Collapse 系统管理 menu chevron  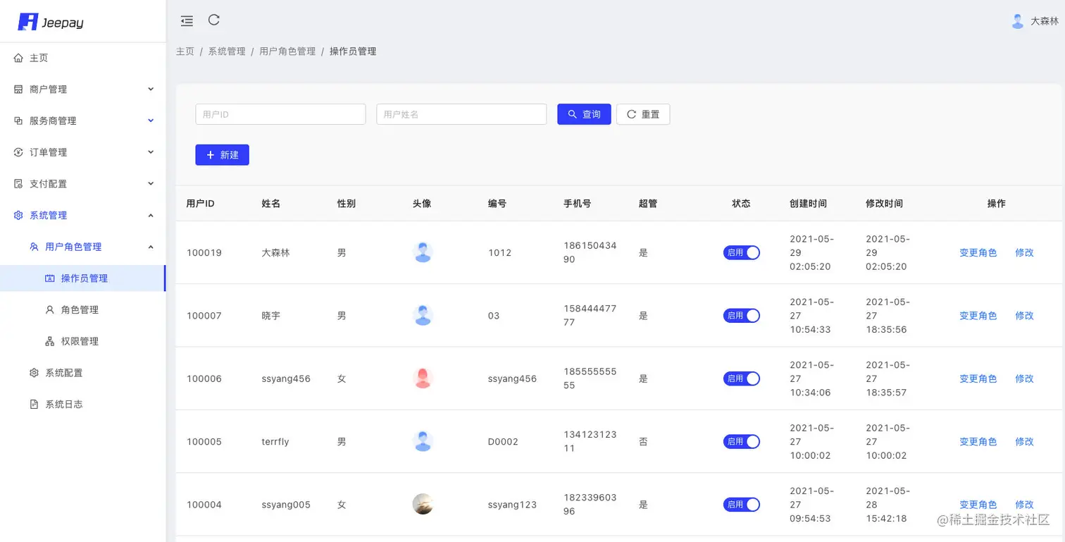click(x=151, y=215)
